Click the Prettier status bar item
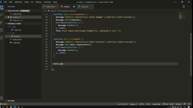This screenshot has width=193, height=108. click(178, 104)
